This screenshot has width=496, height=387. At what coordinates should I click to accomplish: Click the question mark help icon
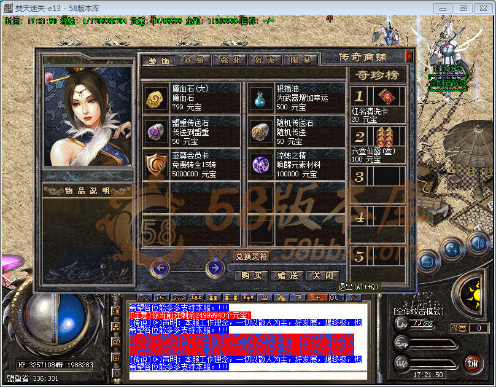pos(298,298)
